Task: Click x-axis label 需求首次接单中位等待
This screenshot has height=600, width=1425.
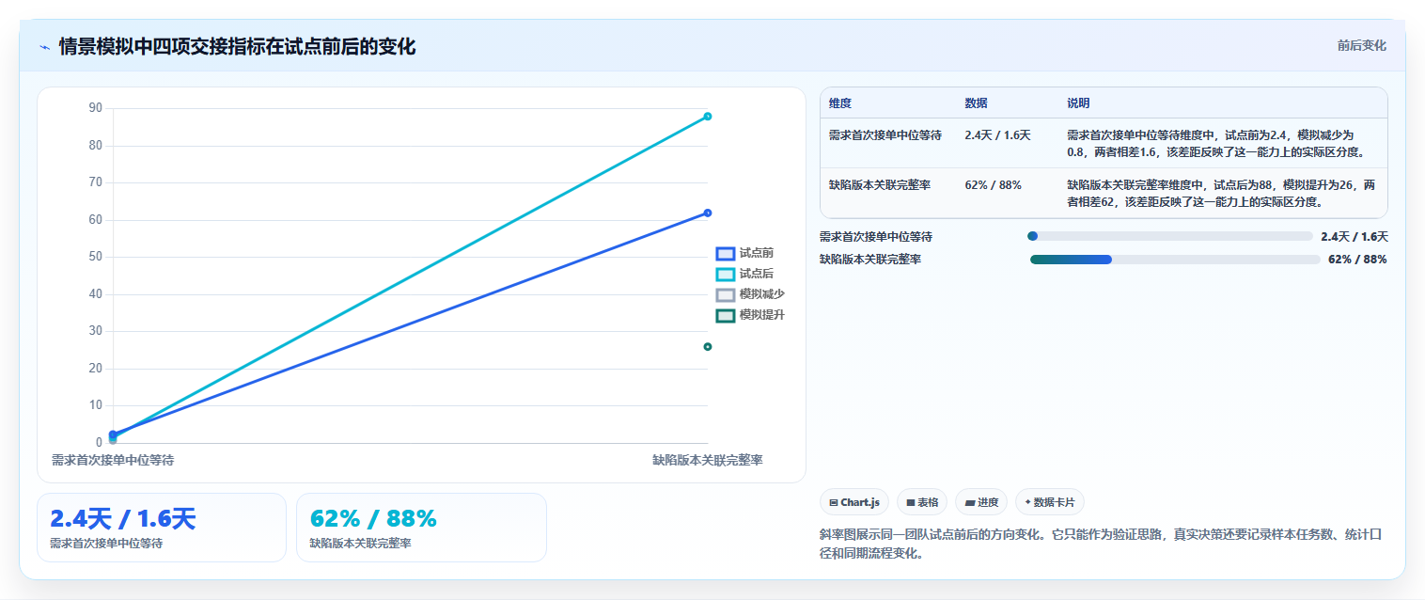Action: [113, 461]
